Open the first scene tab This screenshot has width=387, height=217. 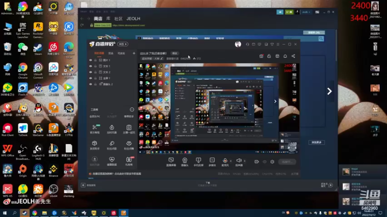click(x=99, y=53)
